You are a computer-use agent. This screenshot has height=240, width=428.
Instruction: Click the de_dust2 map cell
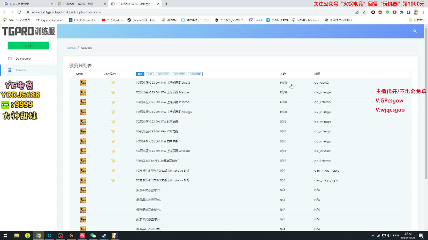tap(322, 83)
